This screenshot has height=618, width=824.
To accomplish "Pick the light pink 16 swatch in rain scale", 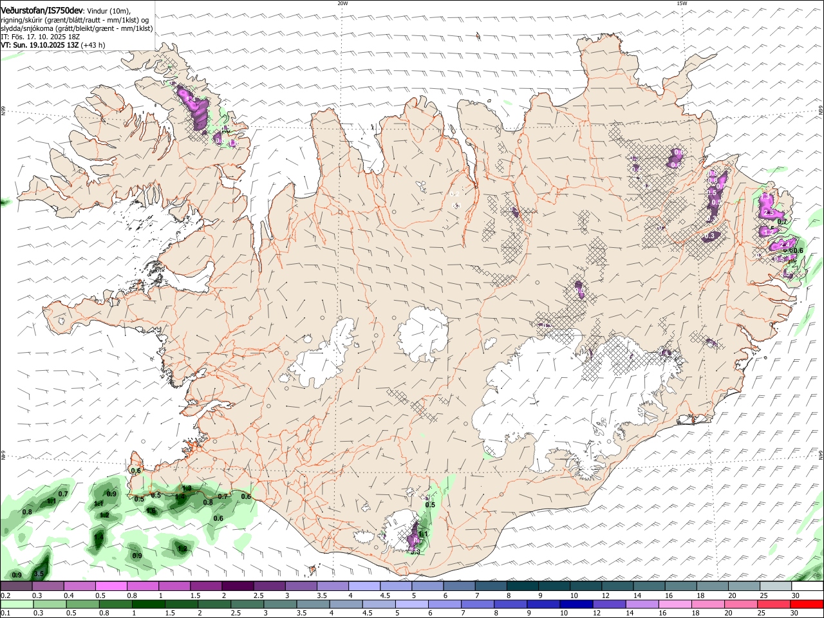I will tap(674, 604).
